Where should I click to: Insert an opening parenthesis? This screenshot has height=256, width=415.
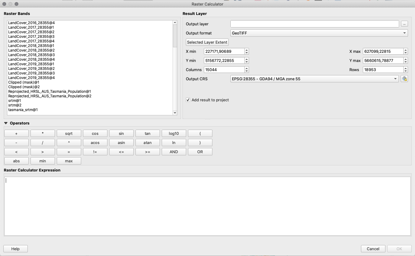coord(200,133)
